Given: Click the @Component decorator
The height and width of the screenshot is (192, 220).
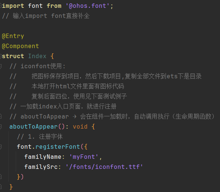Looking at the screenshot, I should tap(21, 46).
